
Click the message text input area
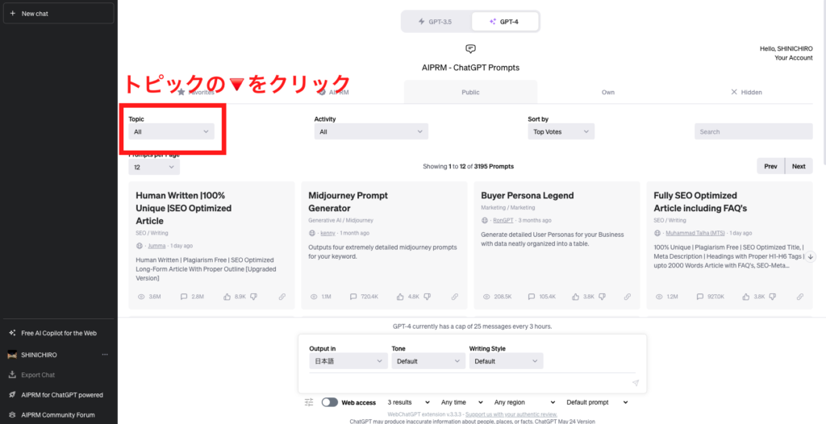tap(469, 382)
